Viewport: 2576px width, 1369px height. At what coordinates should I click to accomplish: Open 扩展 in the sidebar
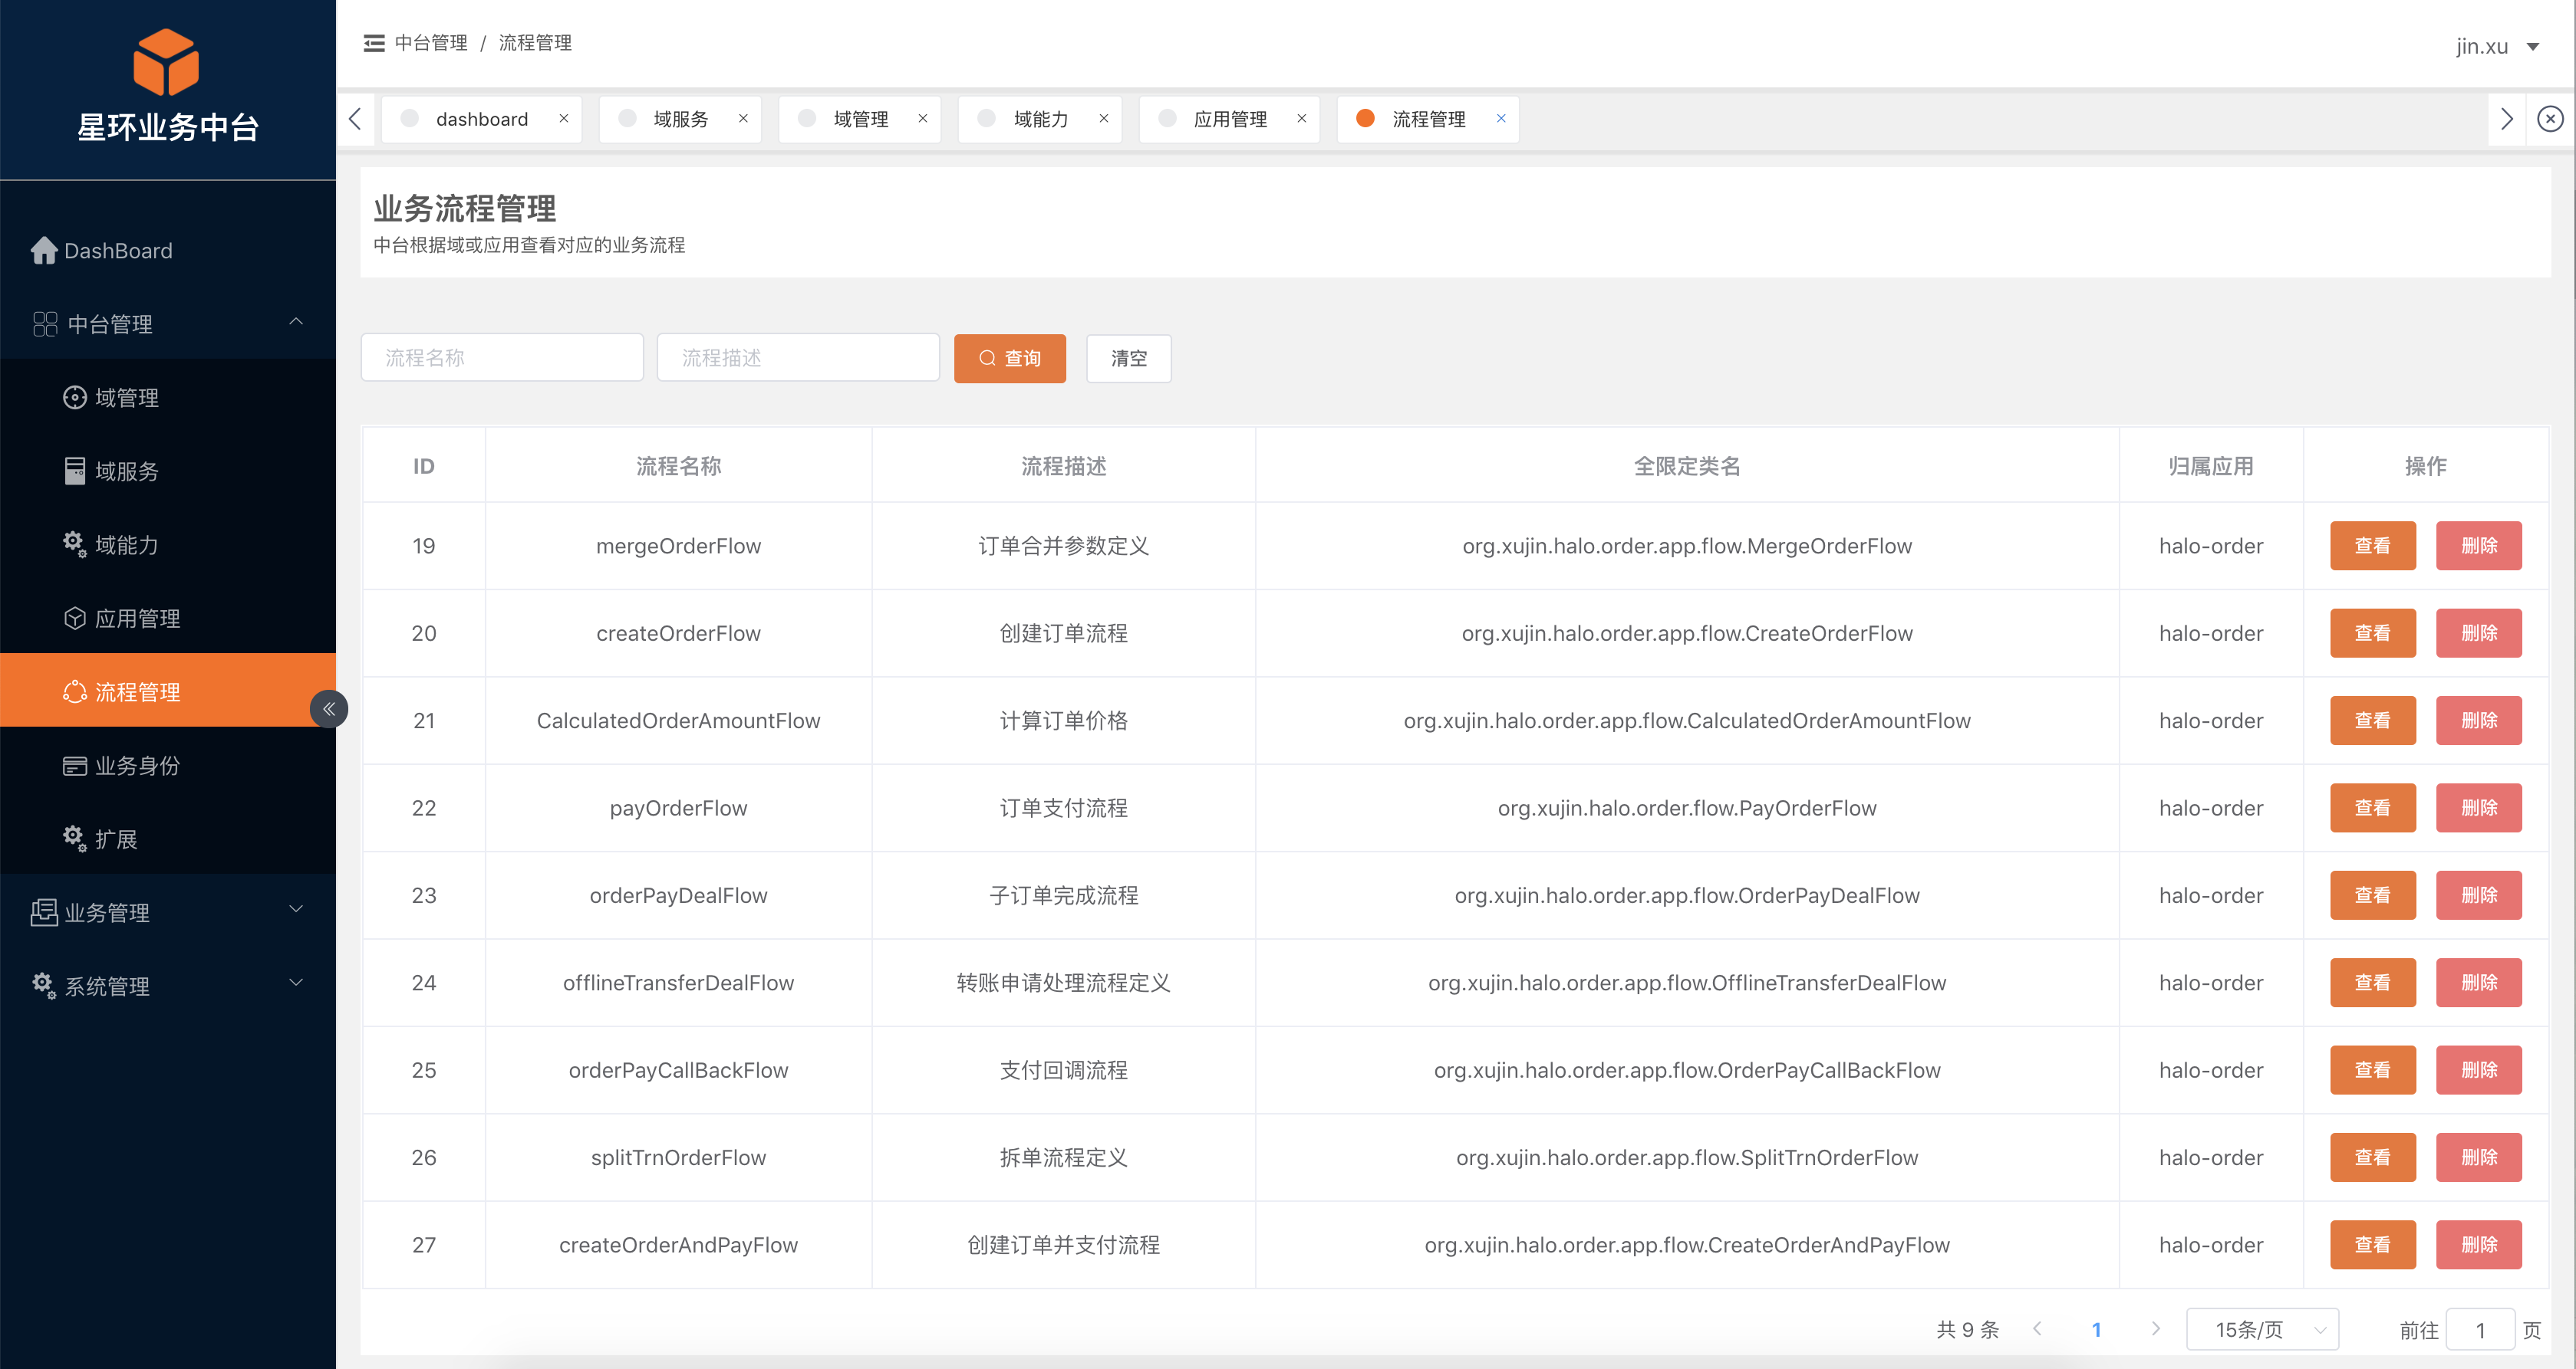168,839
